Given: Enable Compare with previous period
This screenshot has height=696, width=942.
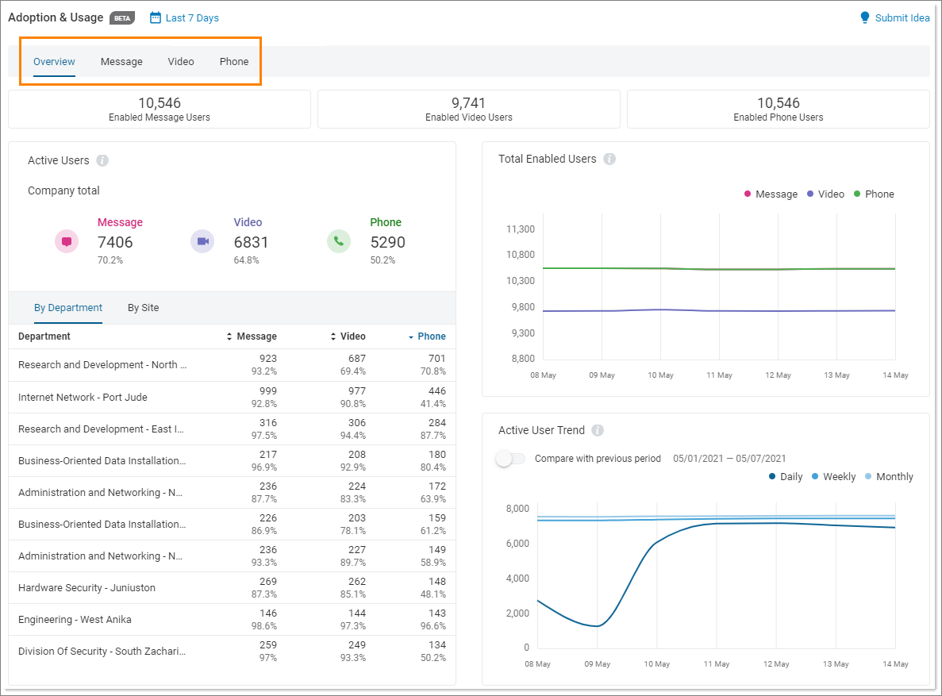Looking at the screenshot, I should tap(510, 459).
